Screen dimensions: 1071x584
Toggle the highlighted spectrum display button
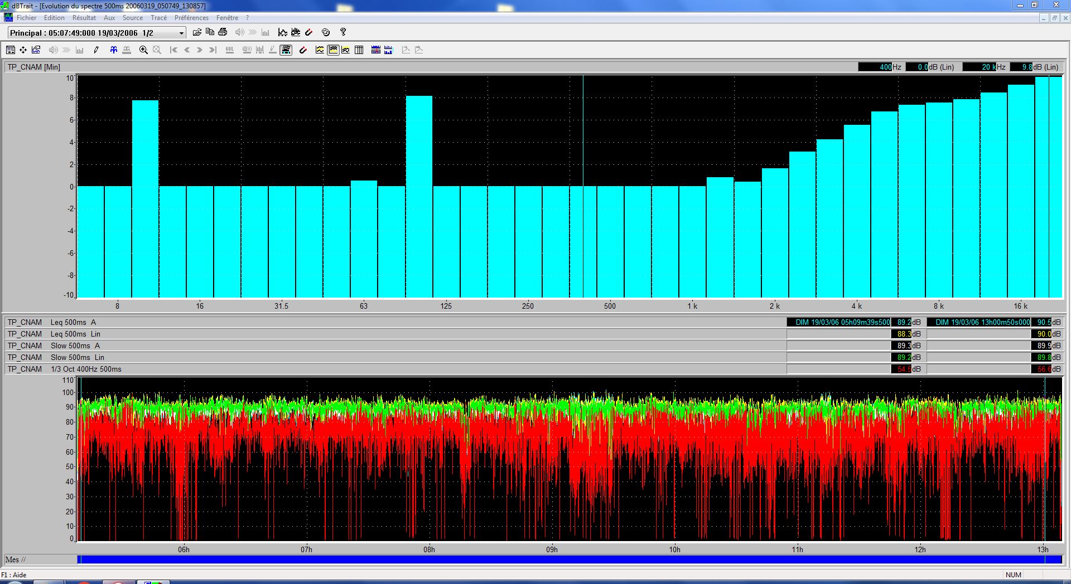click(x=286, y=50)
